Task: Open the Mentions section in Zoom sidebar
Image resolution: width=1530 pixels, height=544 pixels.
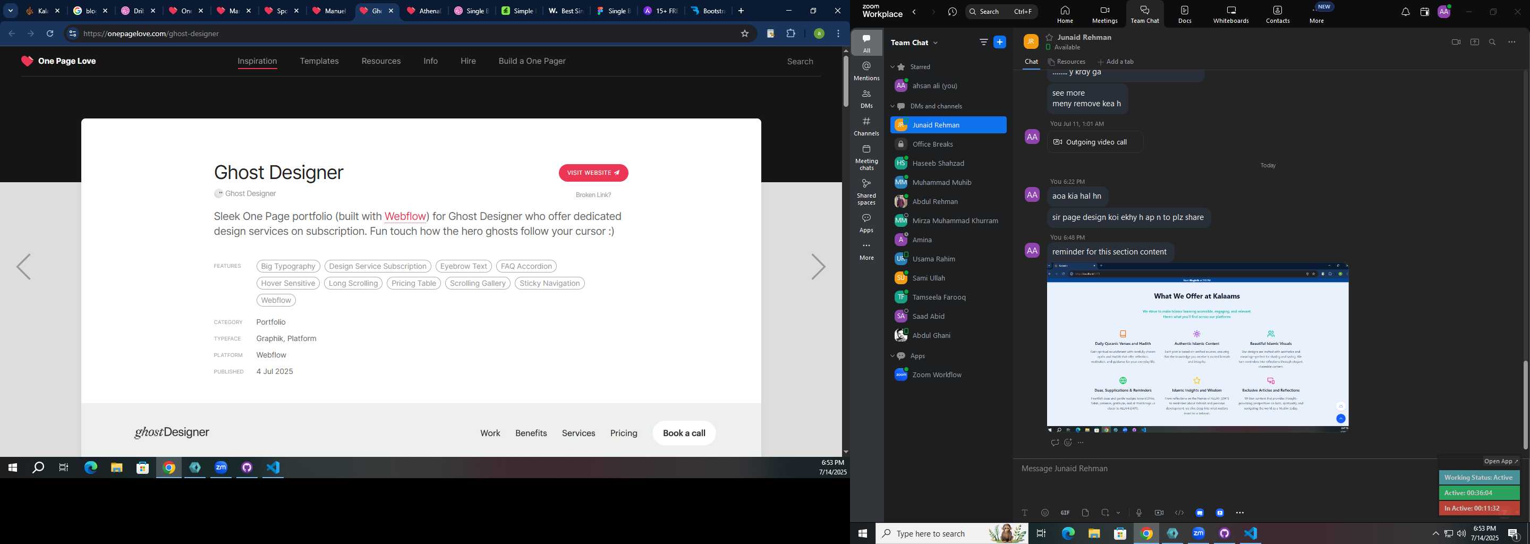Action: pos(866,71)
